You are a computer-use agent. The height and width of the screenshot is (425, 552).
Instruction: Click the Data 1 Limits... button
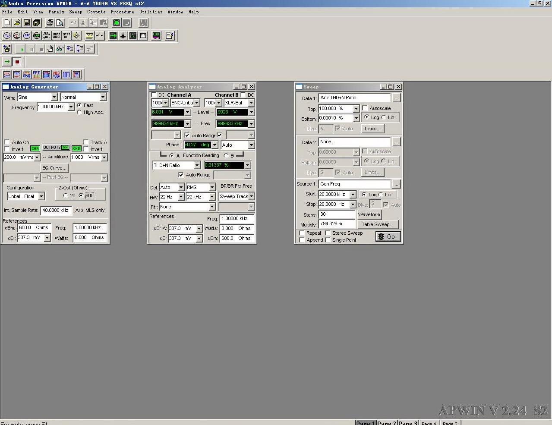[372, 129]
